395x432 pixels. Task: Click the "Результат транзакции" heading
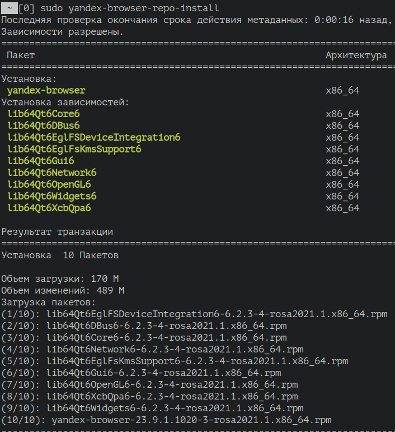(57, 231)
